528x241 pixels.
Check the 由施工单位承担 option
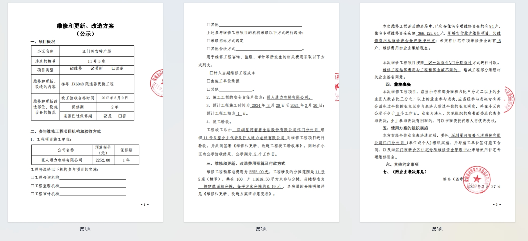tap(208, 81)
